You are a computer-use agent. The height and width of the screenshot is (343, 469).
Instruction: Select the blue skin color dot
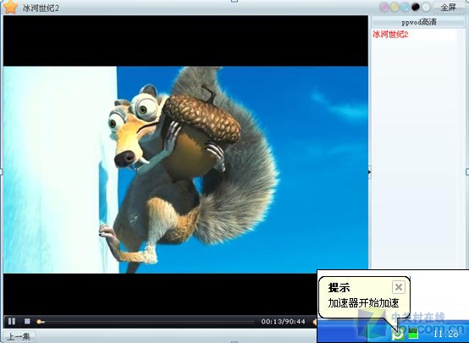coord(406,7)
